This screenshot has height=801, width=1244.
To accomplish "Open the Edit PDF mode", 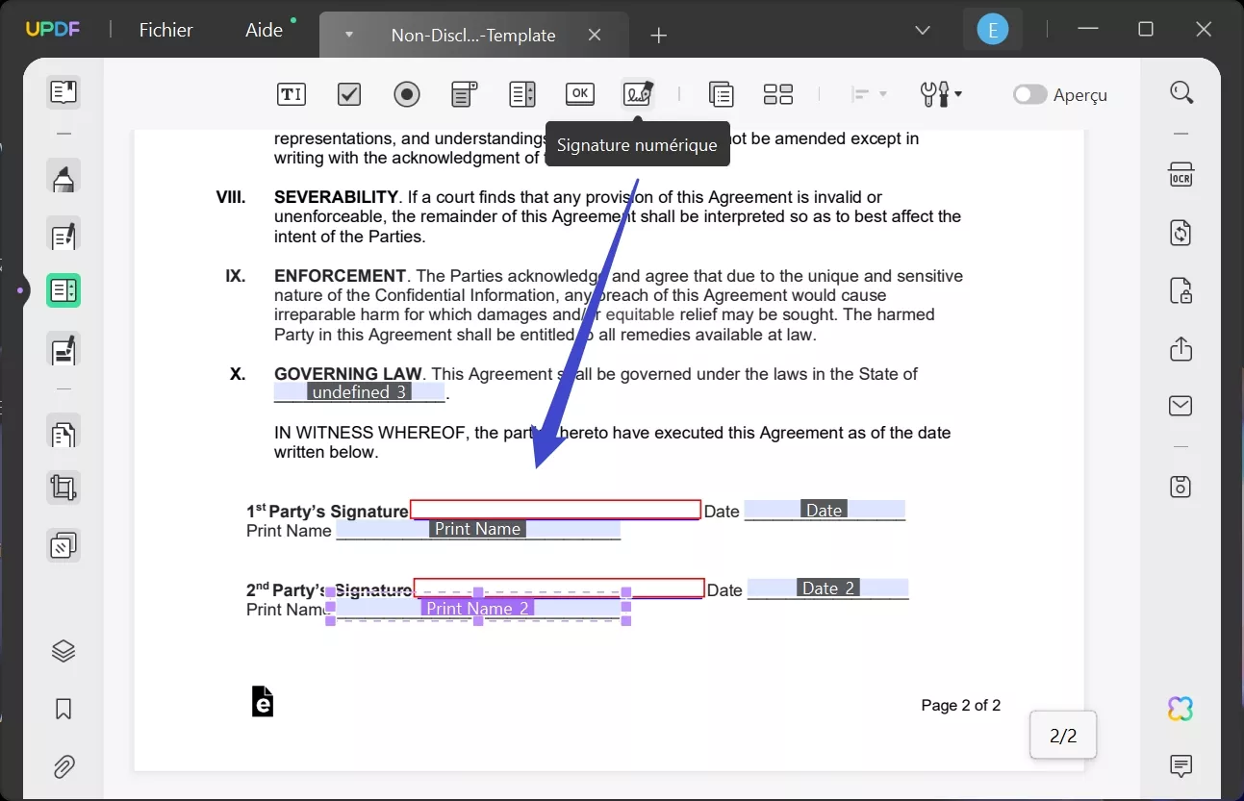I will pos(63,234).
